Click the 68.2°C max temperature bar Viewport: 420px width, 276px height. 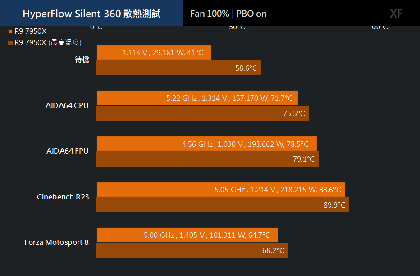click(x=192, y=250)
